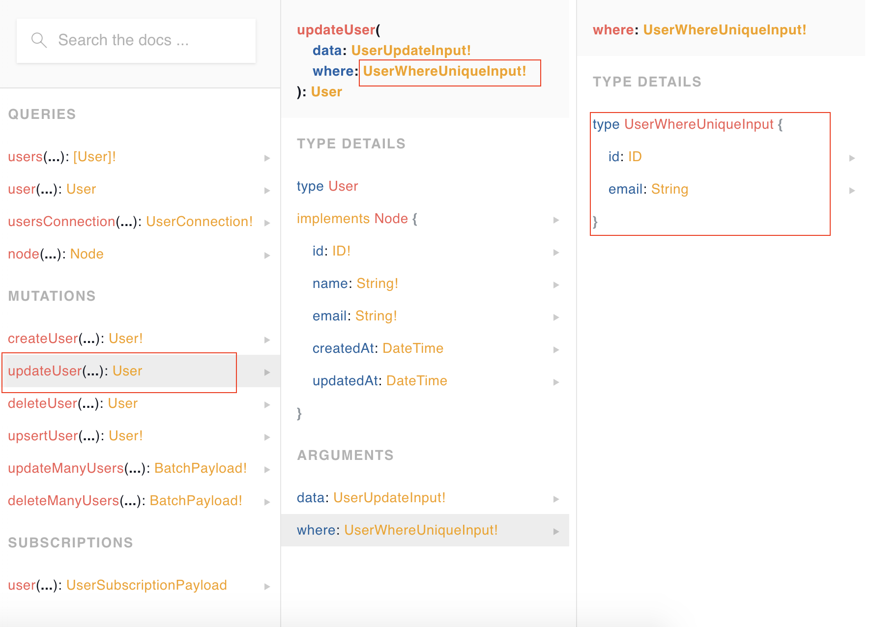Expand the where argument details
871x627 pixels.
tap(556, 531)
